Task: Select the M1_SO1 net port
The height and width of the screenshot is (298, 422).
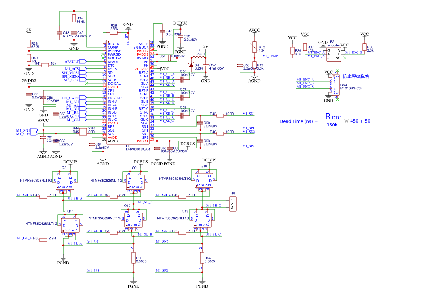Action: tap(34, 130)
